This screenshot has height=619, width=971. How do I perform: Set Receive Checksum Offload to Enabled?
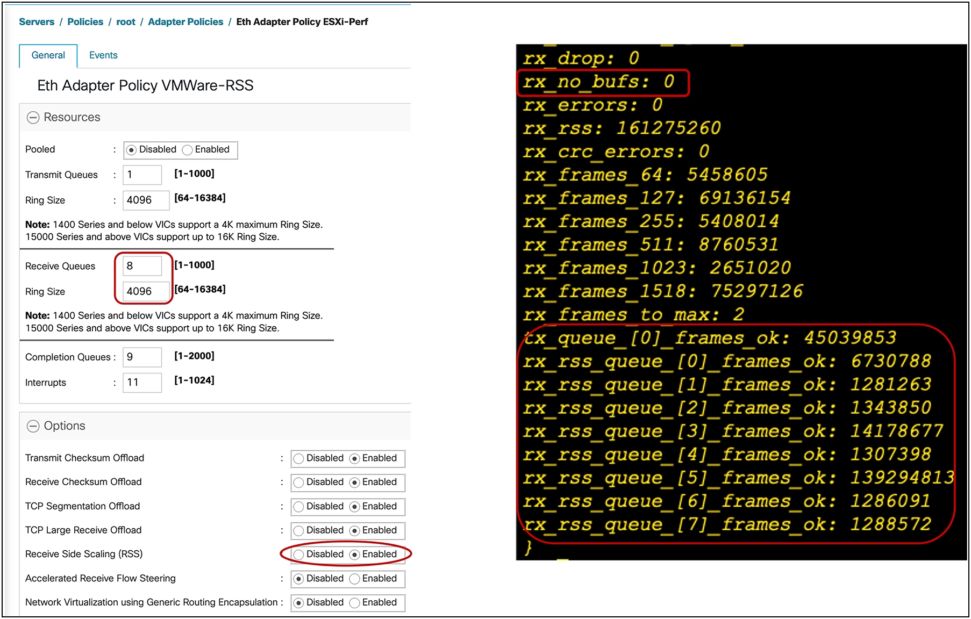point(354,483)
